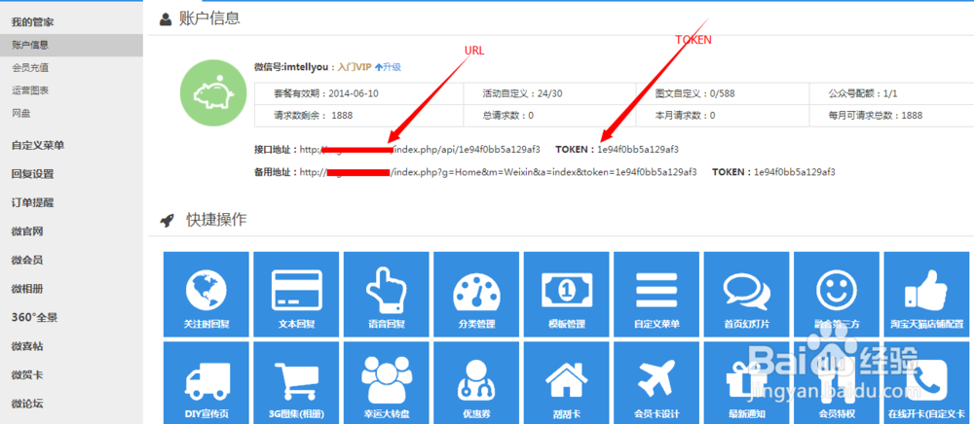Open the 融合第三方 smiley tile
The width and height of the screenshot is (974, 424).
coord(837,295)
